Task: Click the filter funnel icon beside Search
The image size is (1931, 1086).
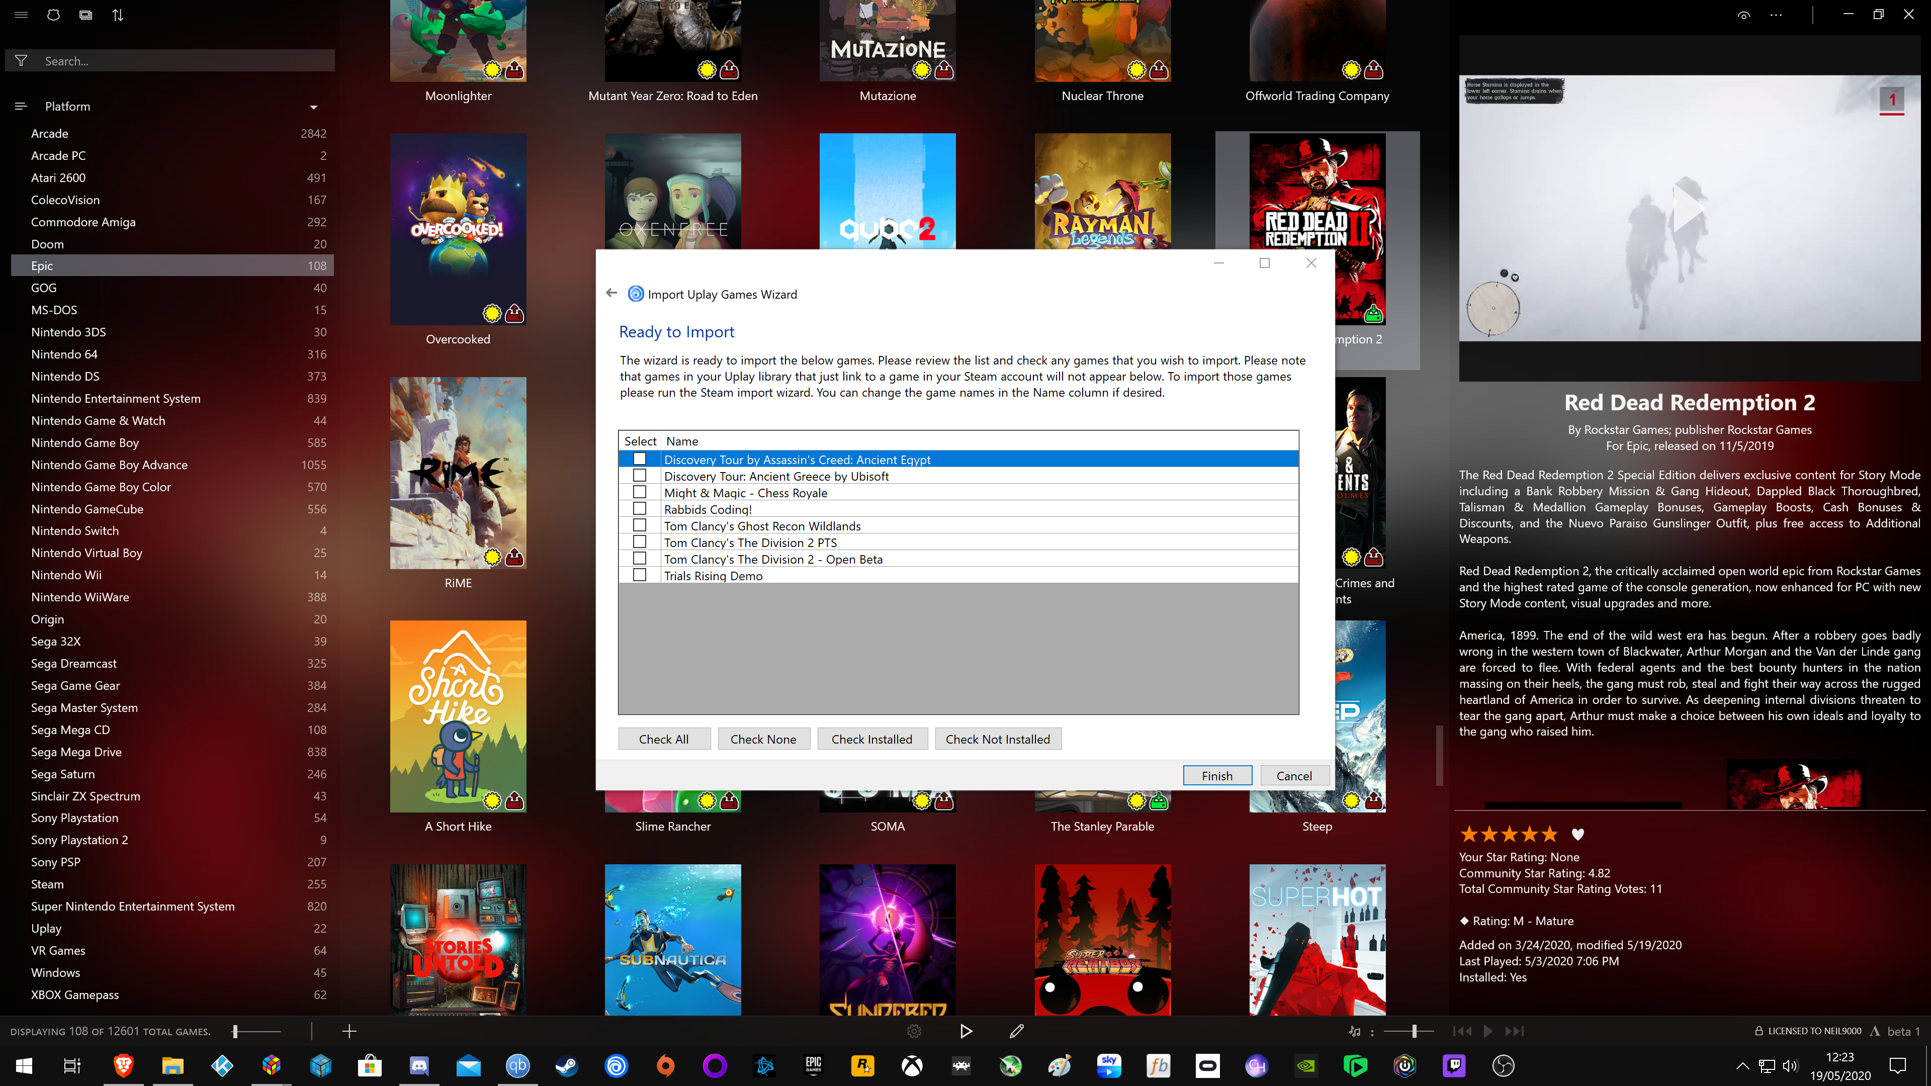Action: pyautogui.click(x=21, y=61)
